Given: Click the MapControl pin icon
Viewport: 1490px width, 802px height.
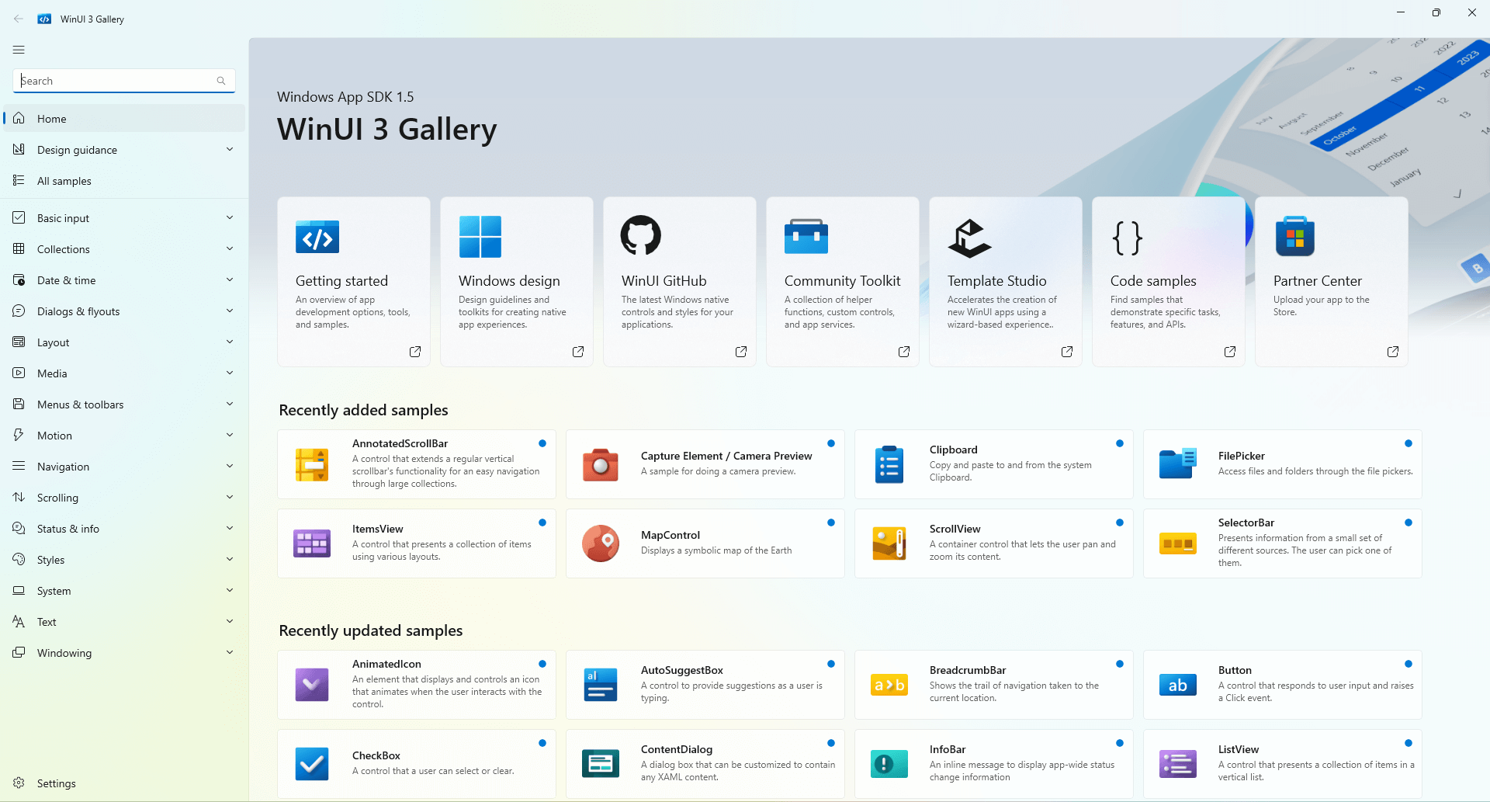Looking at the screenshot, I should [601, 543].
